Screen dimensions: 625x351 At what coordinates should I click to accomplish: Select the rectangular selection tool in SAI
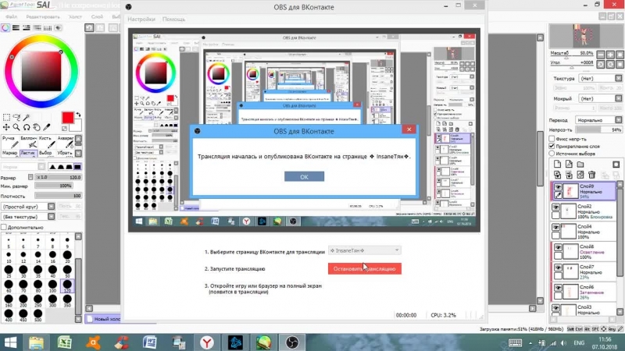tap(6, 118)
